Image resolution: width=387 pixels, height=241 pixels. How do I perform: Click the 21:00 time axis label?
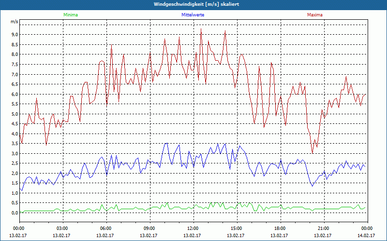coord(323,228)
